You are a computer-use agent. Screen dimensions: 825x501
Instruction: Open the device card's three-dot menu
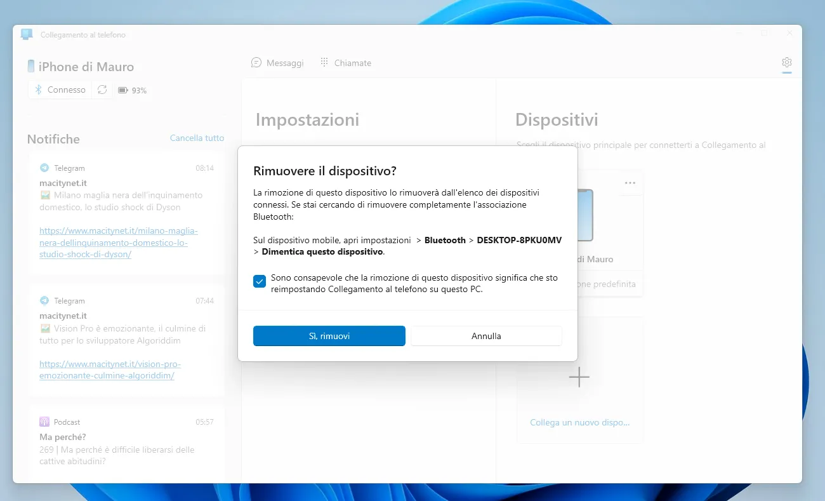coord(630,182)
